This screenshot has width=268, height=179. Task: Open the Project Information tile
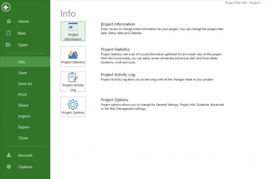tap(73, 31)
